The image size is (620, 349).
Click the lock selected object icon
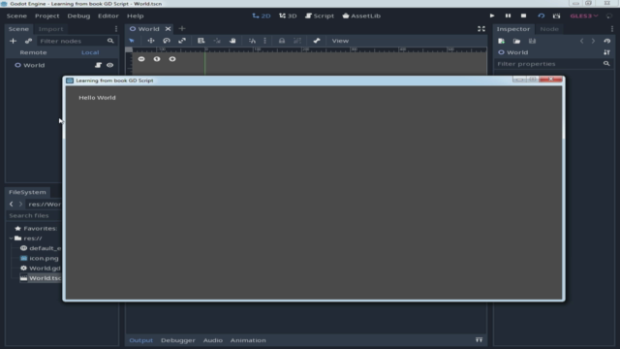click(x=282, y=41)
